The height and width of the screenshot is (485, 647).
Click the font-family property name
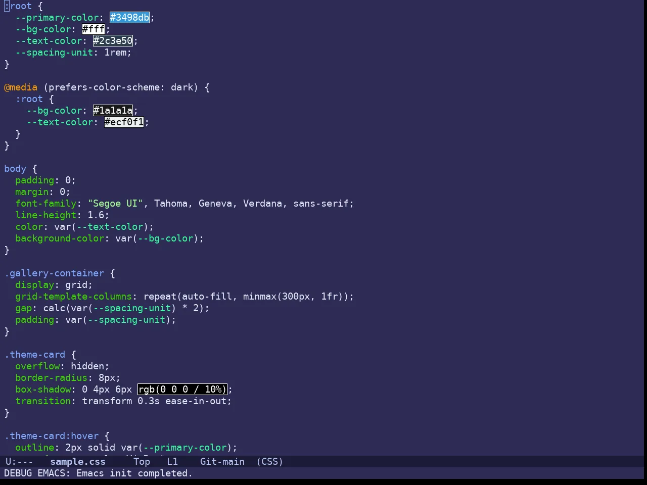click(46, 204)
